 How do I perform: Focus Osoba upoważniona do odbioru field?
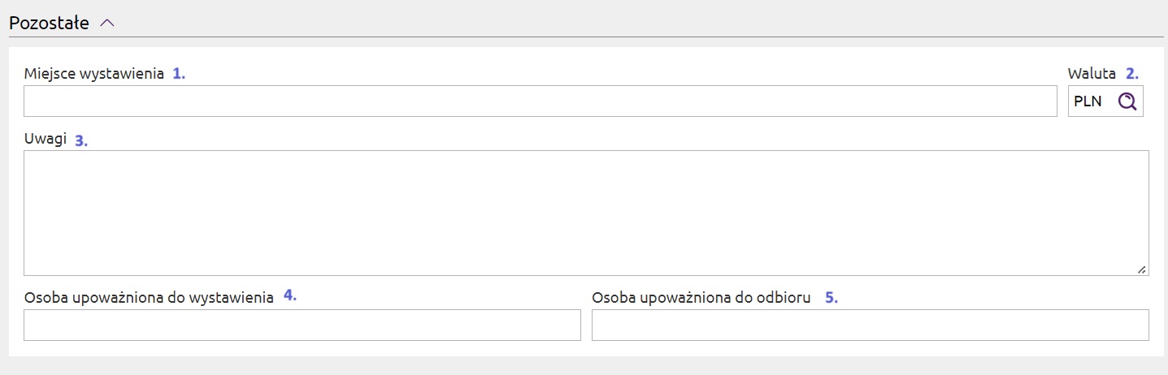click(871, 325)
